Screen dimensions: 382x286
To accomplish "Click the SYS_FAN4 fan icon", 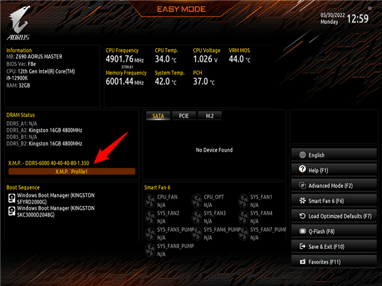I will point(243,217).
